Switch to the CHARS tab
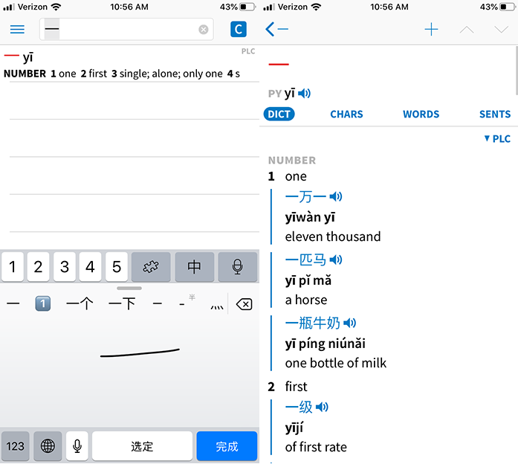Image resolution: width=518 pixels, height=467 pixels. (x=346, y=115)
